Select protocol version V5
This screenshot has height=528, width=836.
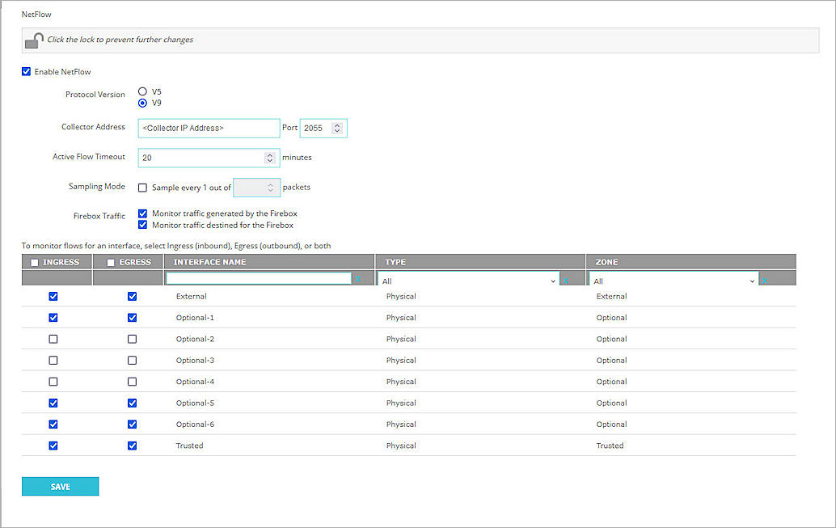[x=142, y=91]
